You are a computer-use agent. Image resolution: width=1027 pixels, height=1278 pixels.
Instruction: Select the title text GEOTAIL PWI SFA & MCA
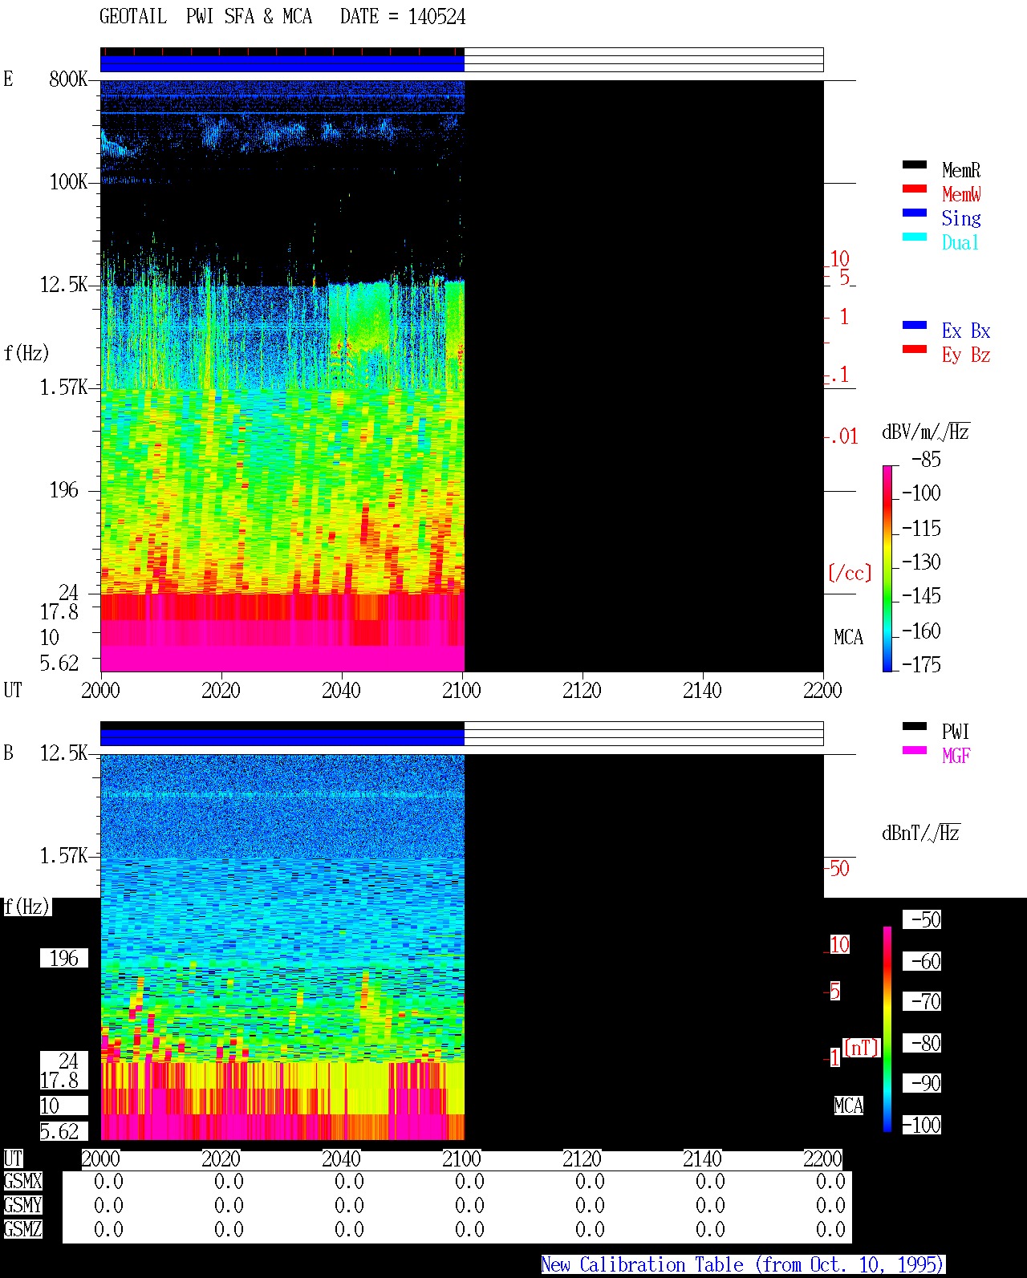pos(205,16)
